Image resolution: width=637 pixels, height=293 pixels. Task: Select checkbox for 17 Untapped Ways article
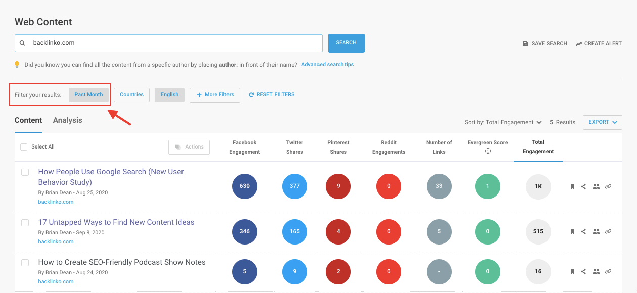25,223
